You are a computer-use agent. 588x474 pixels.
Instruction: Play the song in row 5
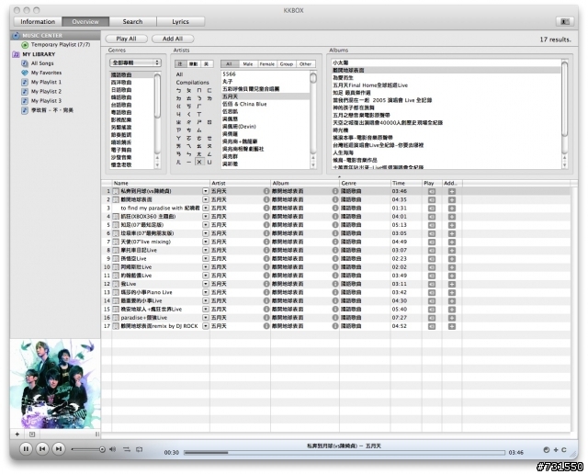point(432,225)
